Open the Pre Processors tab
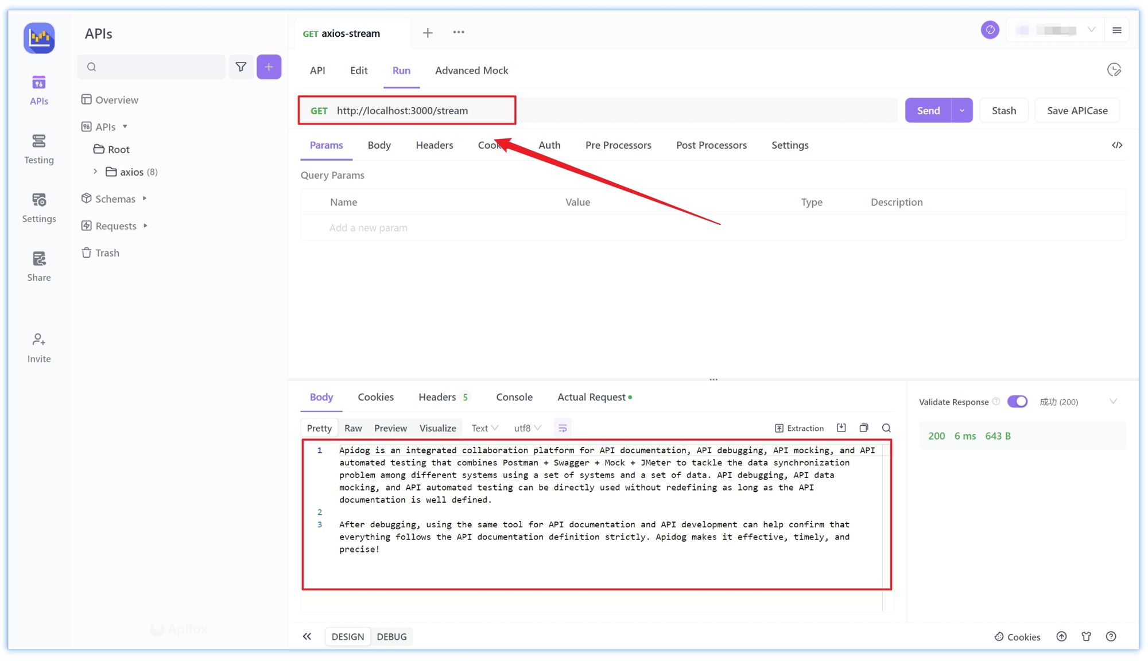 (618, 145)
